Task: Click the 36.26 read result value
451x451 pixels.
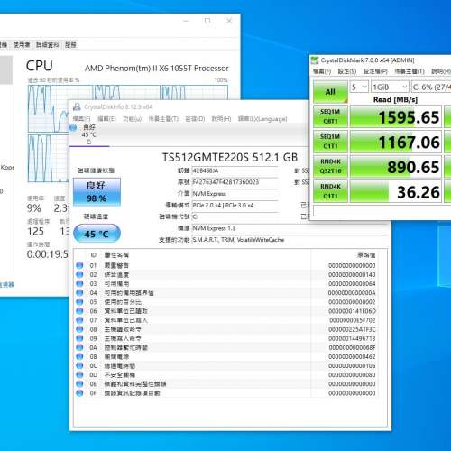Action: (396, 191)
